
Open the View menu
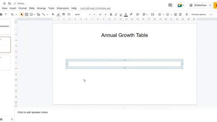(x=4, y=8)
